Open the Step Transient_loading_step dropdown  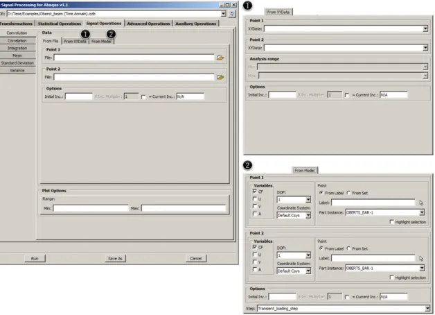click(427, 309)
